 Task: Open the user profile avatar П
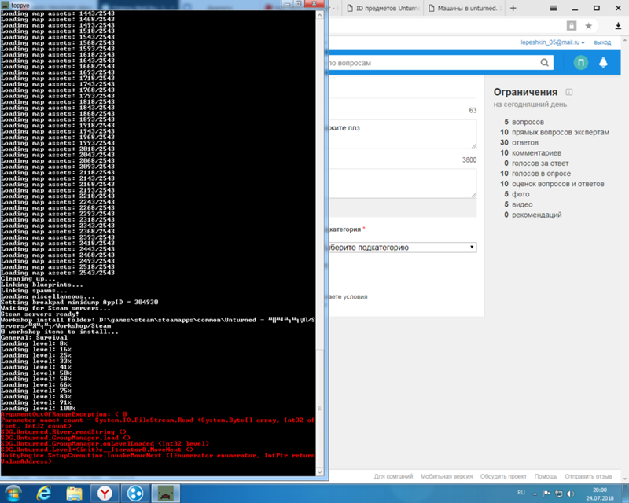tap(580, 63)
